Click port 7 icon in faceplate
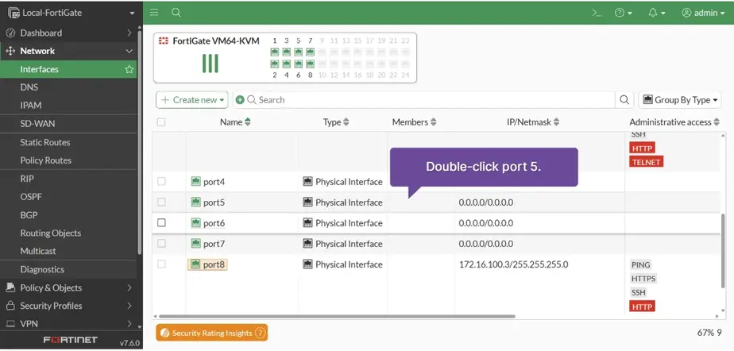Viewport: 734px width, 351px height. tap(310, 52)
